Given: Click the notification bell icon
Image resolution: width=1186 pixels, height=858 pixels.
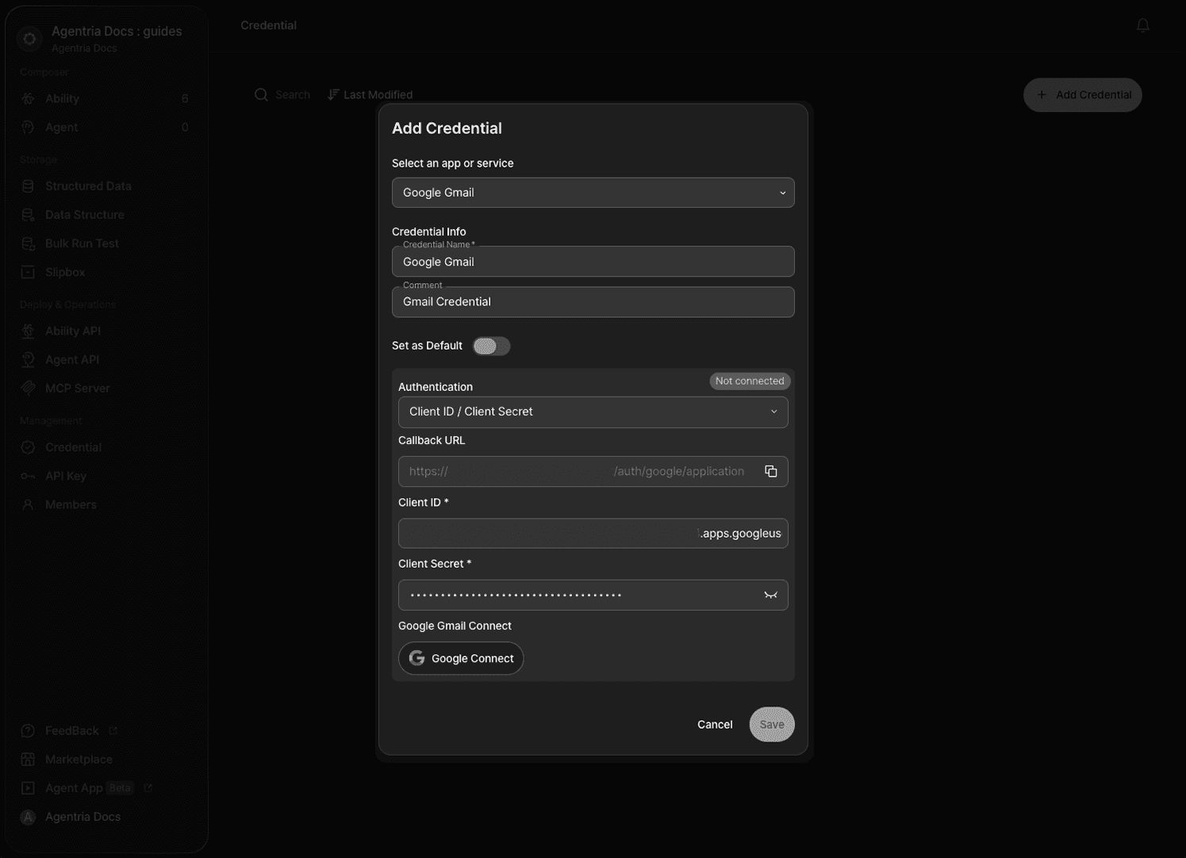Looking at the screenshot, I should (x=1142, y=25).
